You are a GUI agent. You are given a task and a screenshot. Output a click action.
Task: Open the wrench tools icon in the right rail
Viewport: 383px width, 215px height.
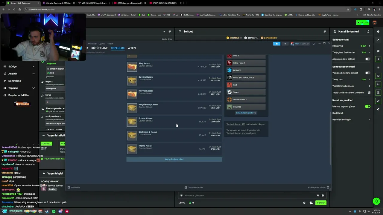pyautogui.click(x=378, y=101)
